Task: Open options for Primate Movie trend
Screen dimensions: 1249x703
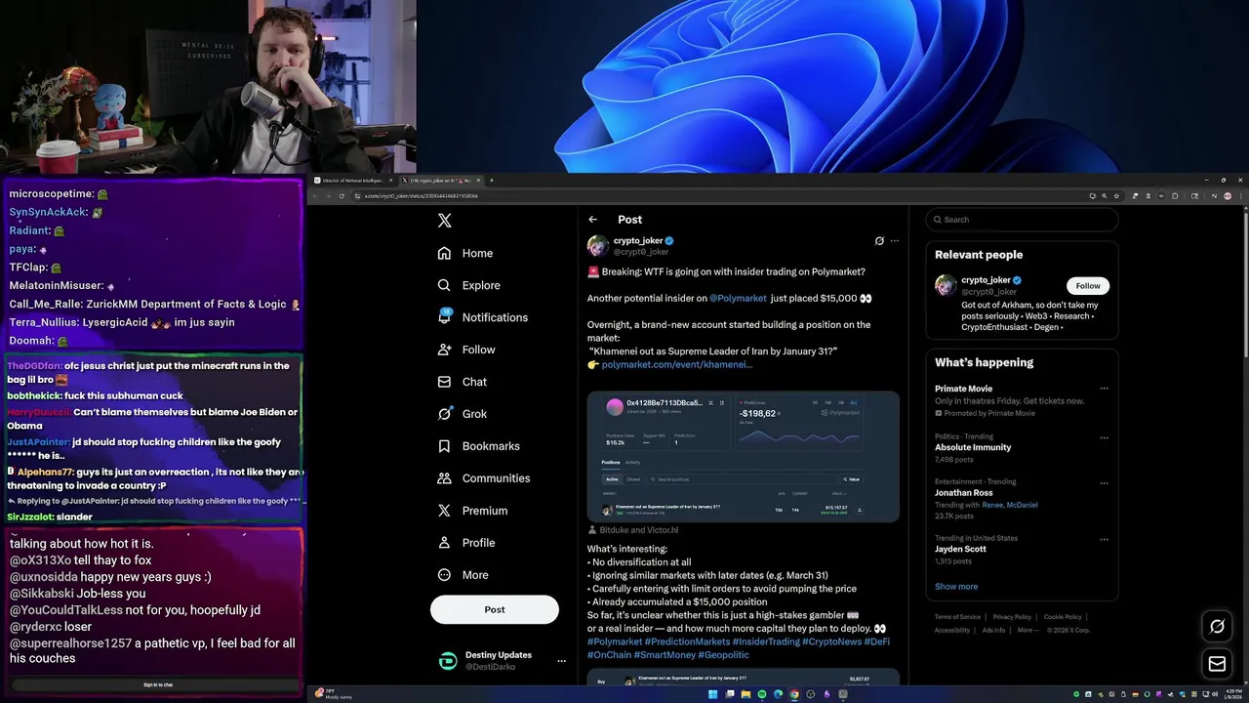Action: click(1104, 389)
